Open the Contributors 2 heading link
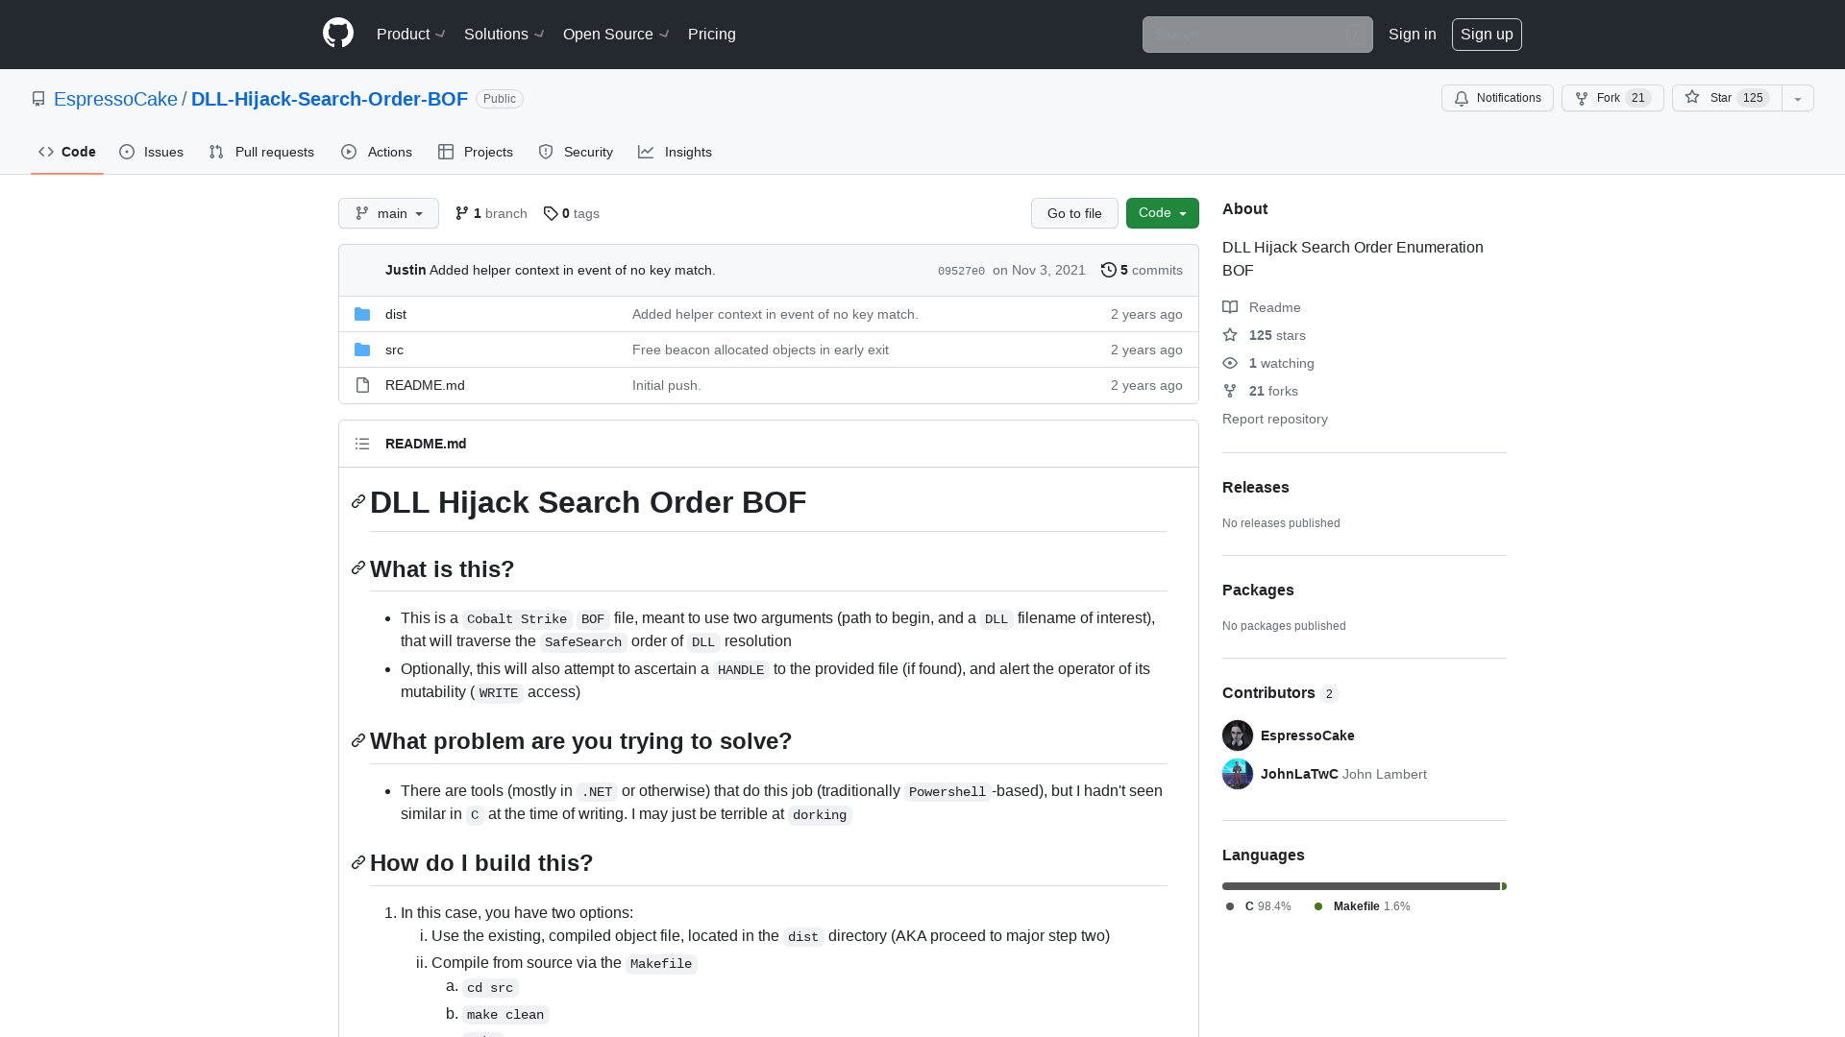This screenshot has height=1037, width=1845. pos(1280,692)
